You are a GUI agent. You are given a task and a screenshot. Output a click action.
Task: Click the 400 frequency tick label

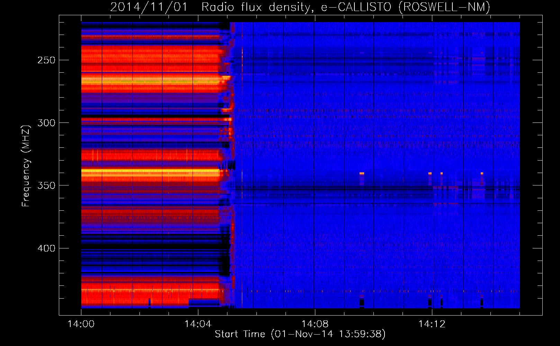coord(46,248)
